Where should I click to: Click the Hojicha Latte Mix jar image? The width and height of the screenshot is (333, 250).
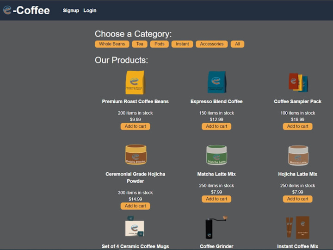298,156
